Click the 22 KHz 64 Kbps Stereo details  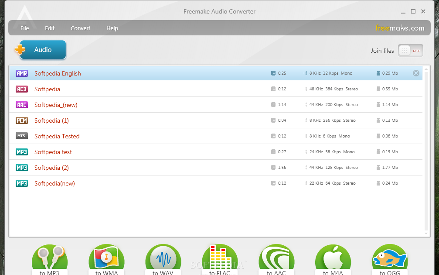click(332, 183)
